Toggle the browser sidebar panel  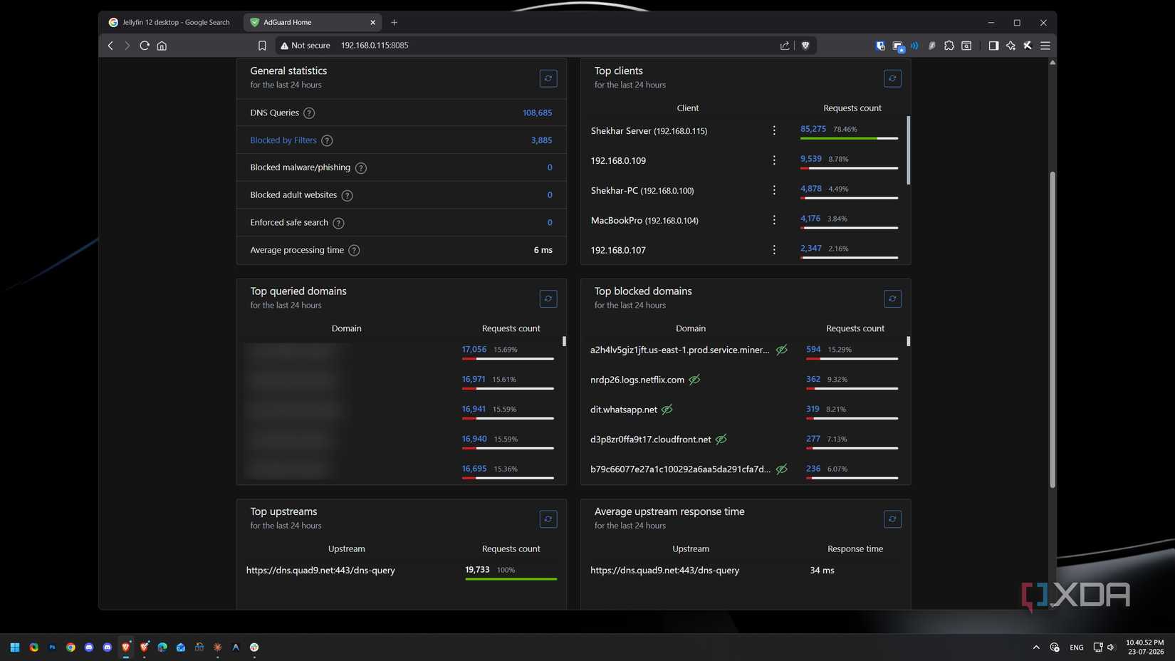pyautogui.click(x=993, y=46)
